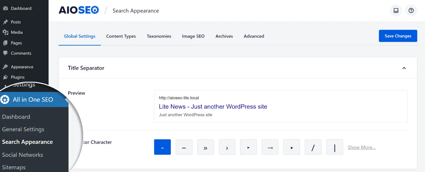Open All in One SEO menu
425x172 pixels.
point(34,99)
